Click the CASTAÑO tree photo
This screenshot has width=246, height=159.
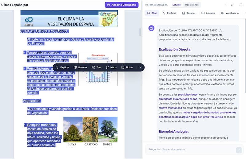(x=90, y=129)
